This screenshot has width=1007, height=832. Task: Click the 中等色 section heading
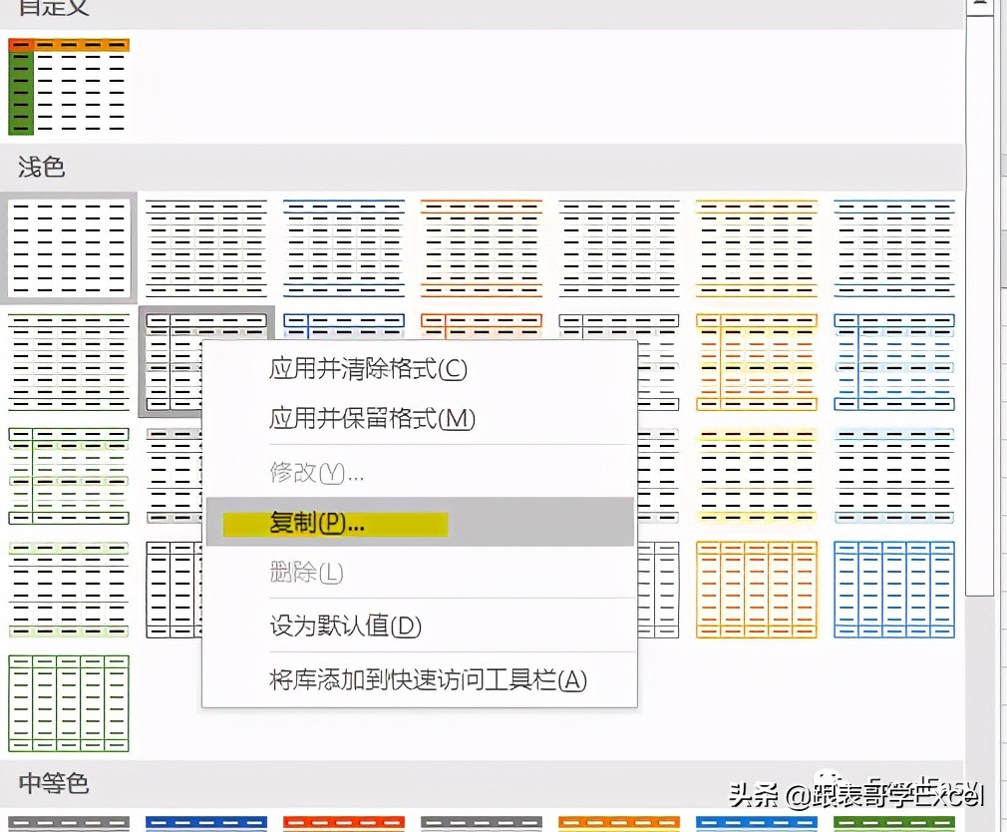(53, 783)
